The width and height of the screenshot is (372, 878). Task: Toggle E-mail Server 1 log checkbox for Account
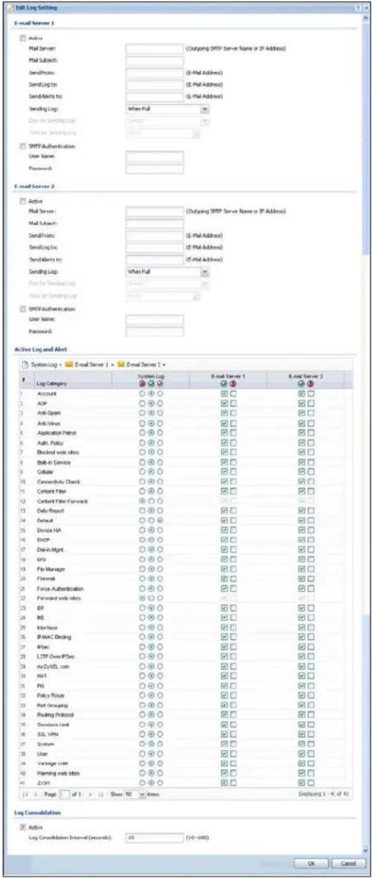tap(225, 393)
